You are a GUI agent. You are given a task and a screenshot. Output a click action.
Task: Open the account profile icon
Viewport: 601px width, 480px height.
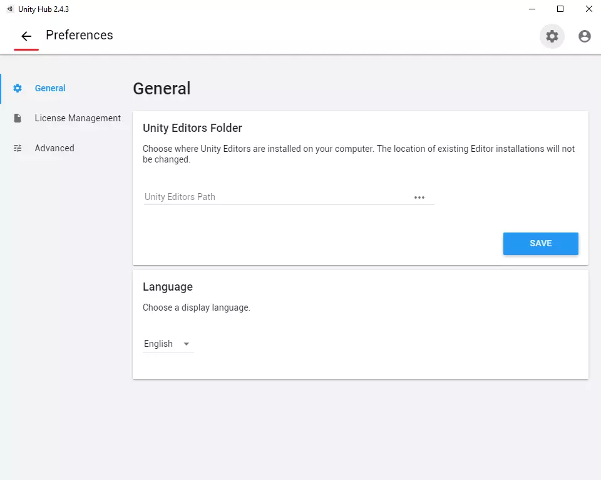click(585, 36)
